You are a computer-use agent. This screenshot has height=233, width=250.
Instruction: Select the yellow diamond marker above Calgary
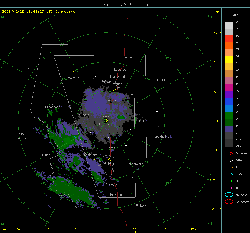[110, 160]
